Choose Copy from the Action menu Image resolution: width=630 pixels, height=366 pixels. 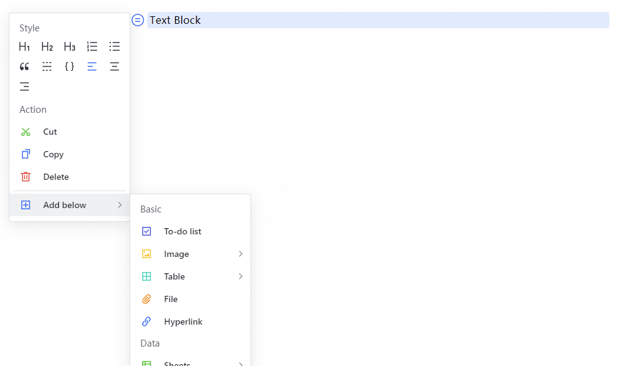coord(53,154)
